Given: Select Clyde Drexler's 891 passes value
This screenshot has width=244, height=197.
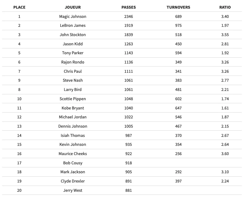Looking at the screenshot, I should point(129,181).
